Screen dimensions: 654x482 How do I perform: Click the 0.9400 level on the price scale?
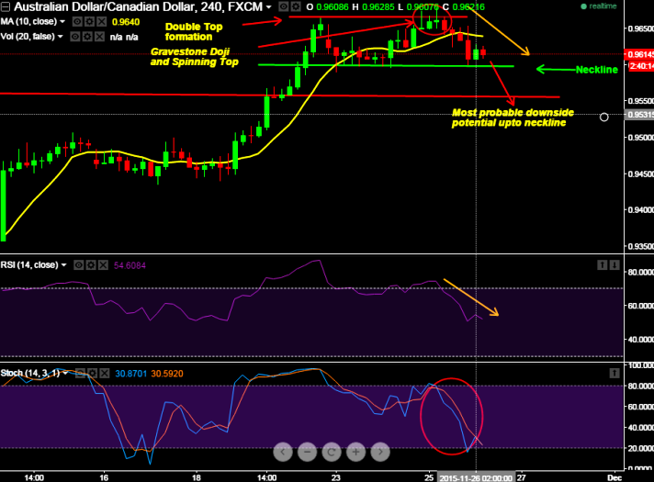[x=641, y=210]
